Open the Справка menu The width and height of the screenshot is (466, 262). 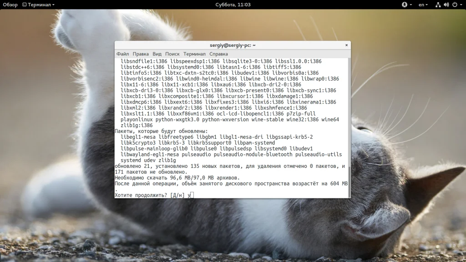pyautogui.click(x=218, y=54)
